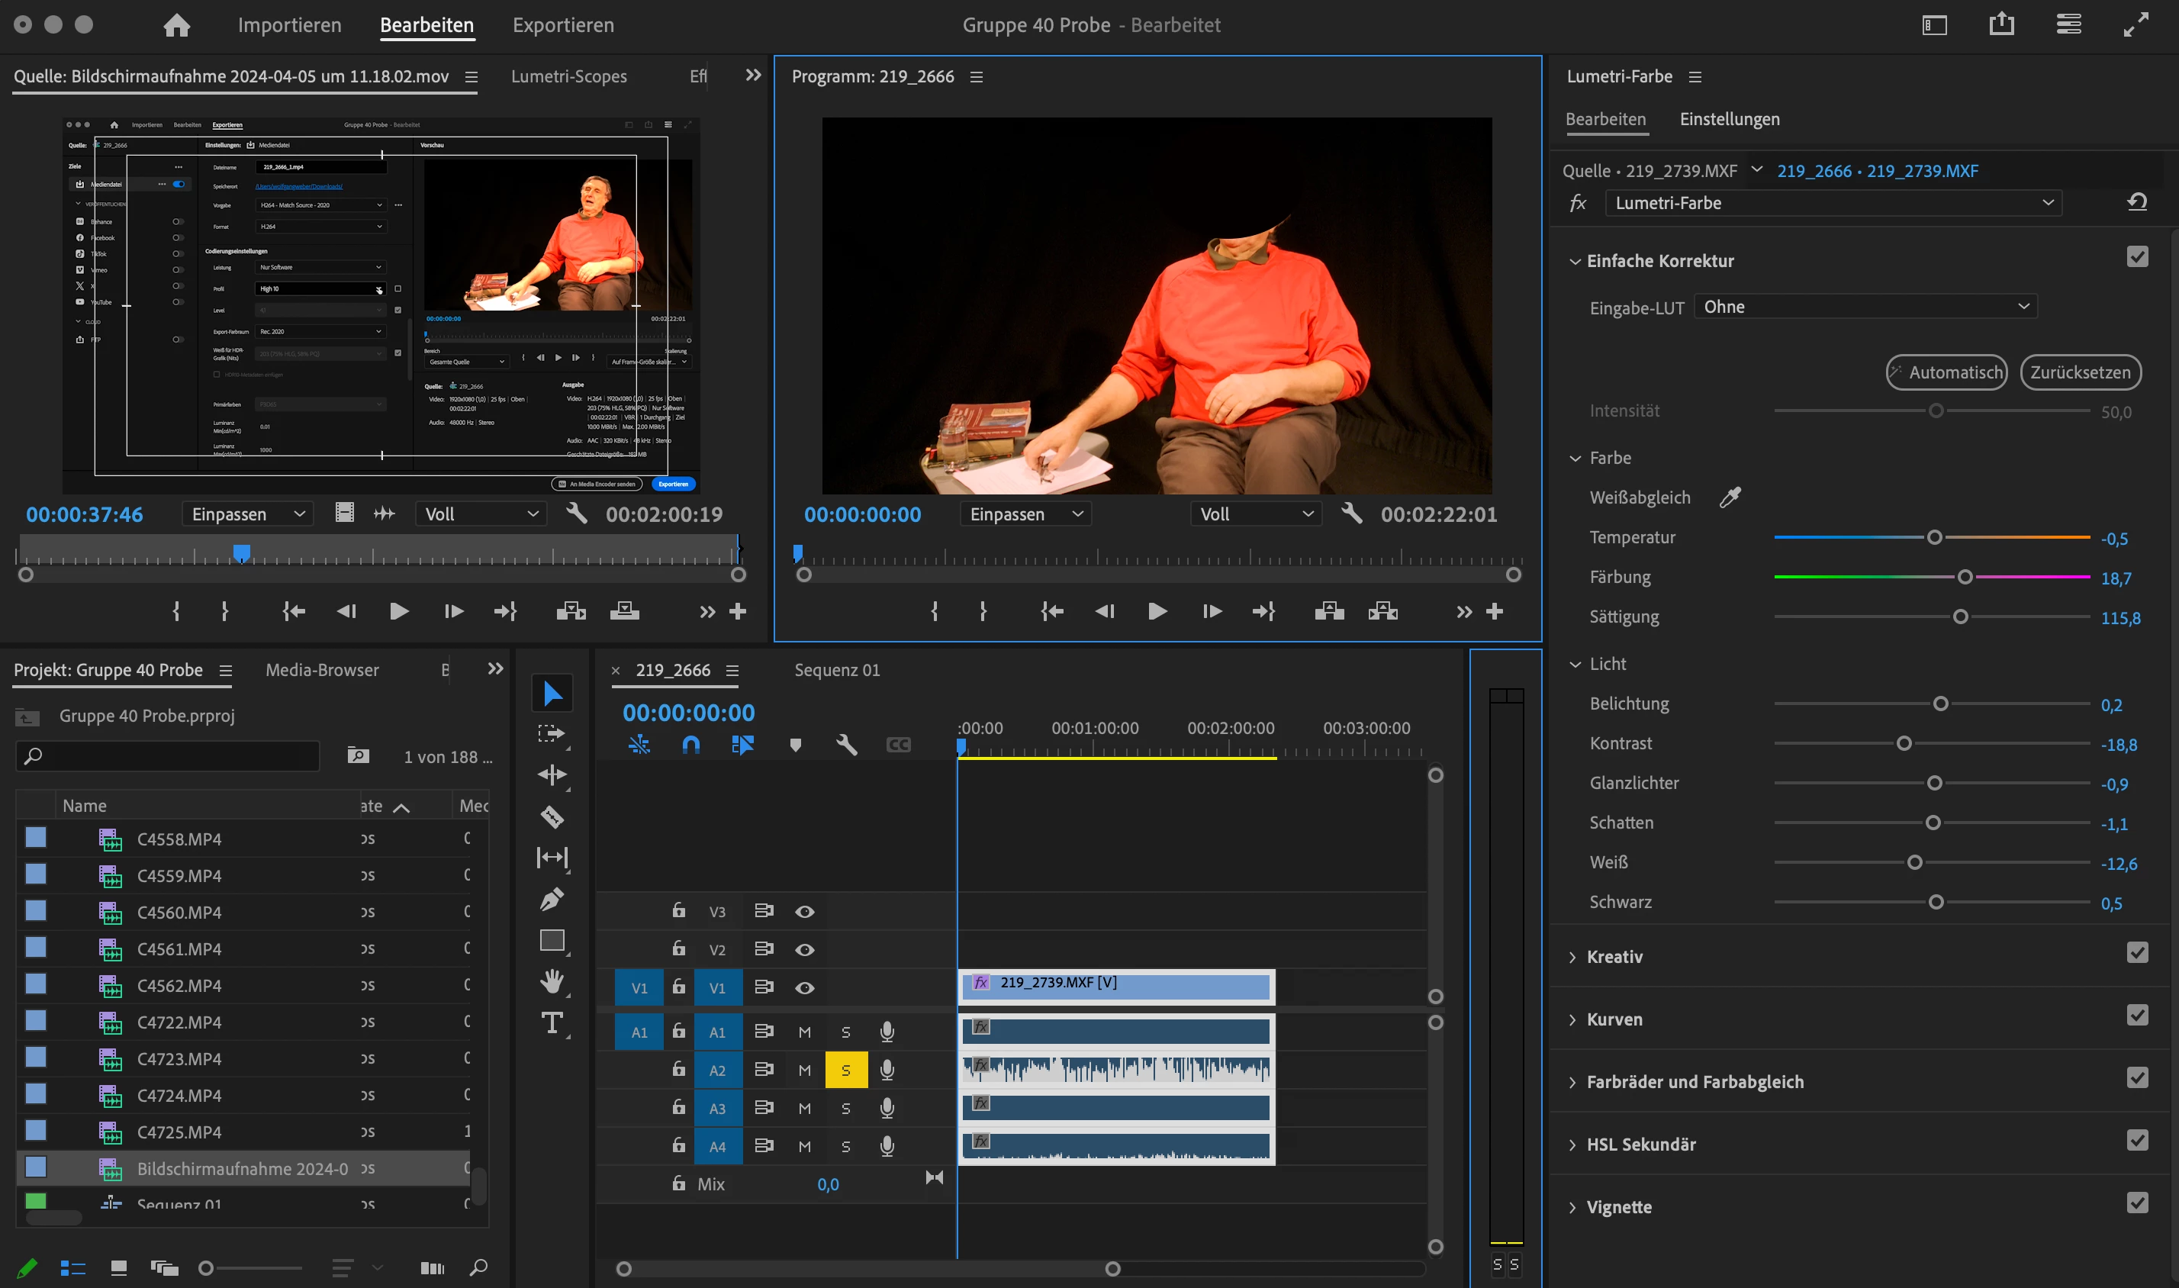Click the Temperatur slider handle
Image resolution: width=2179 pixels, height=1288 pixels.
1933,537
